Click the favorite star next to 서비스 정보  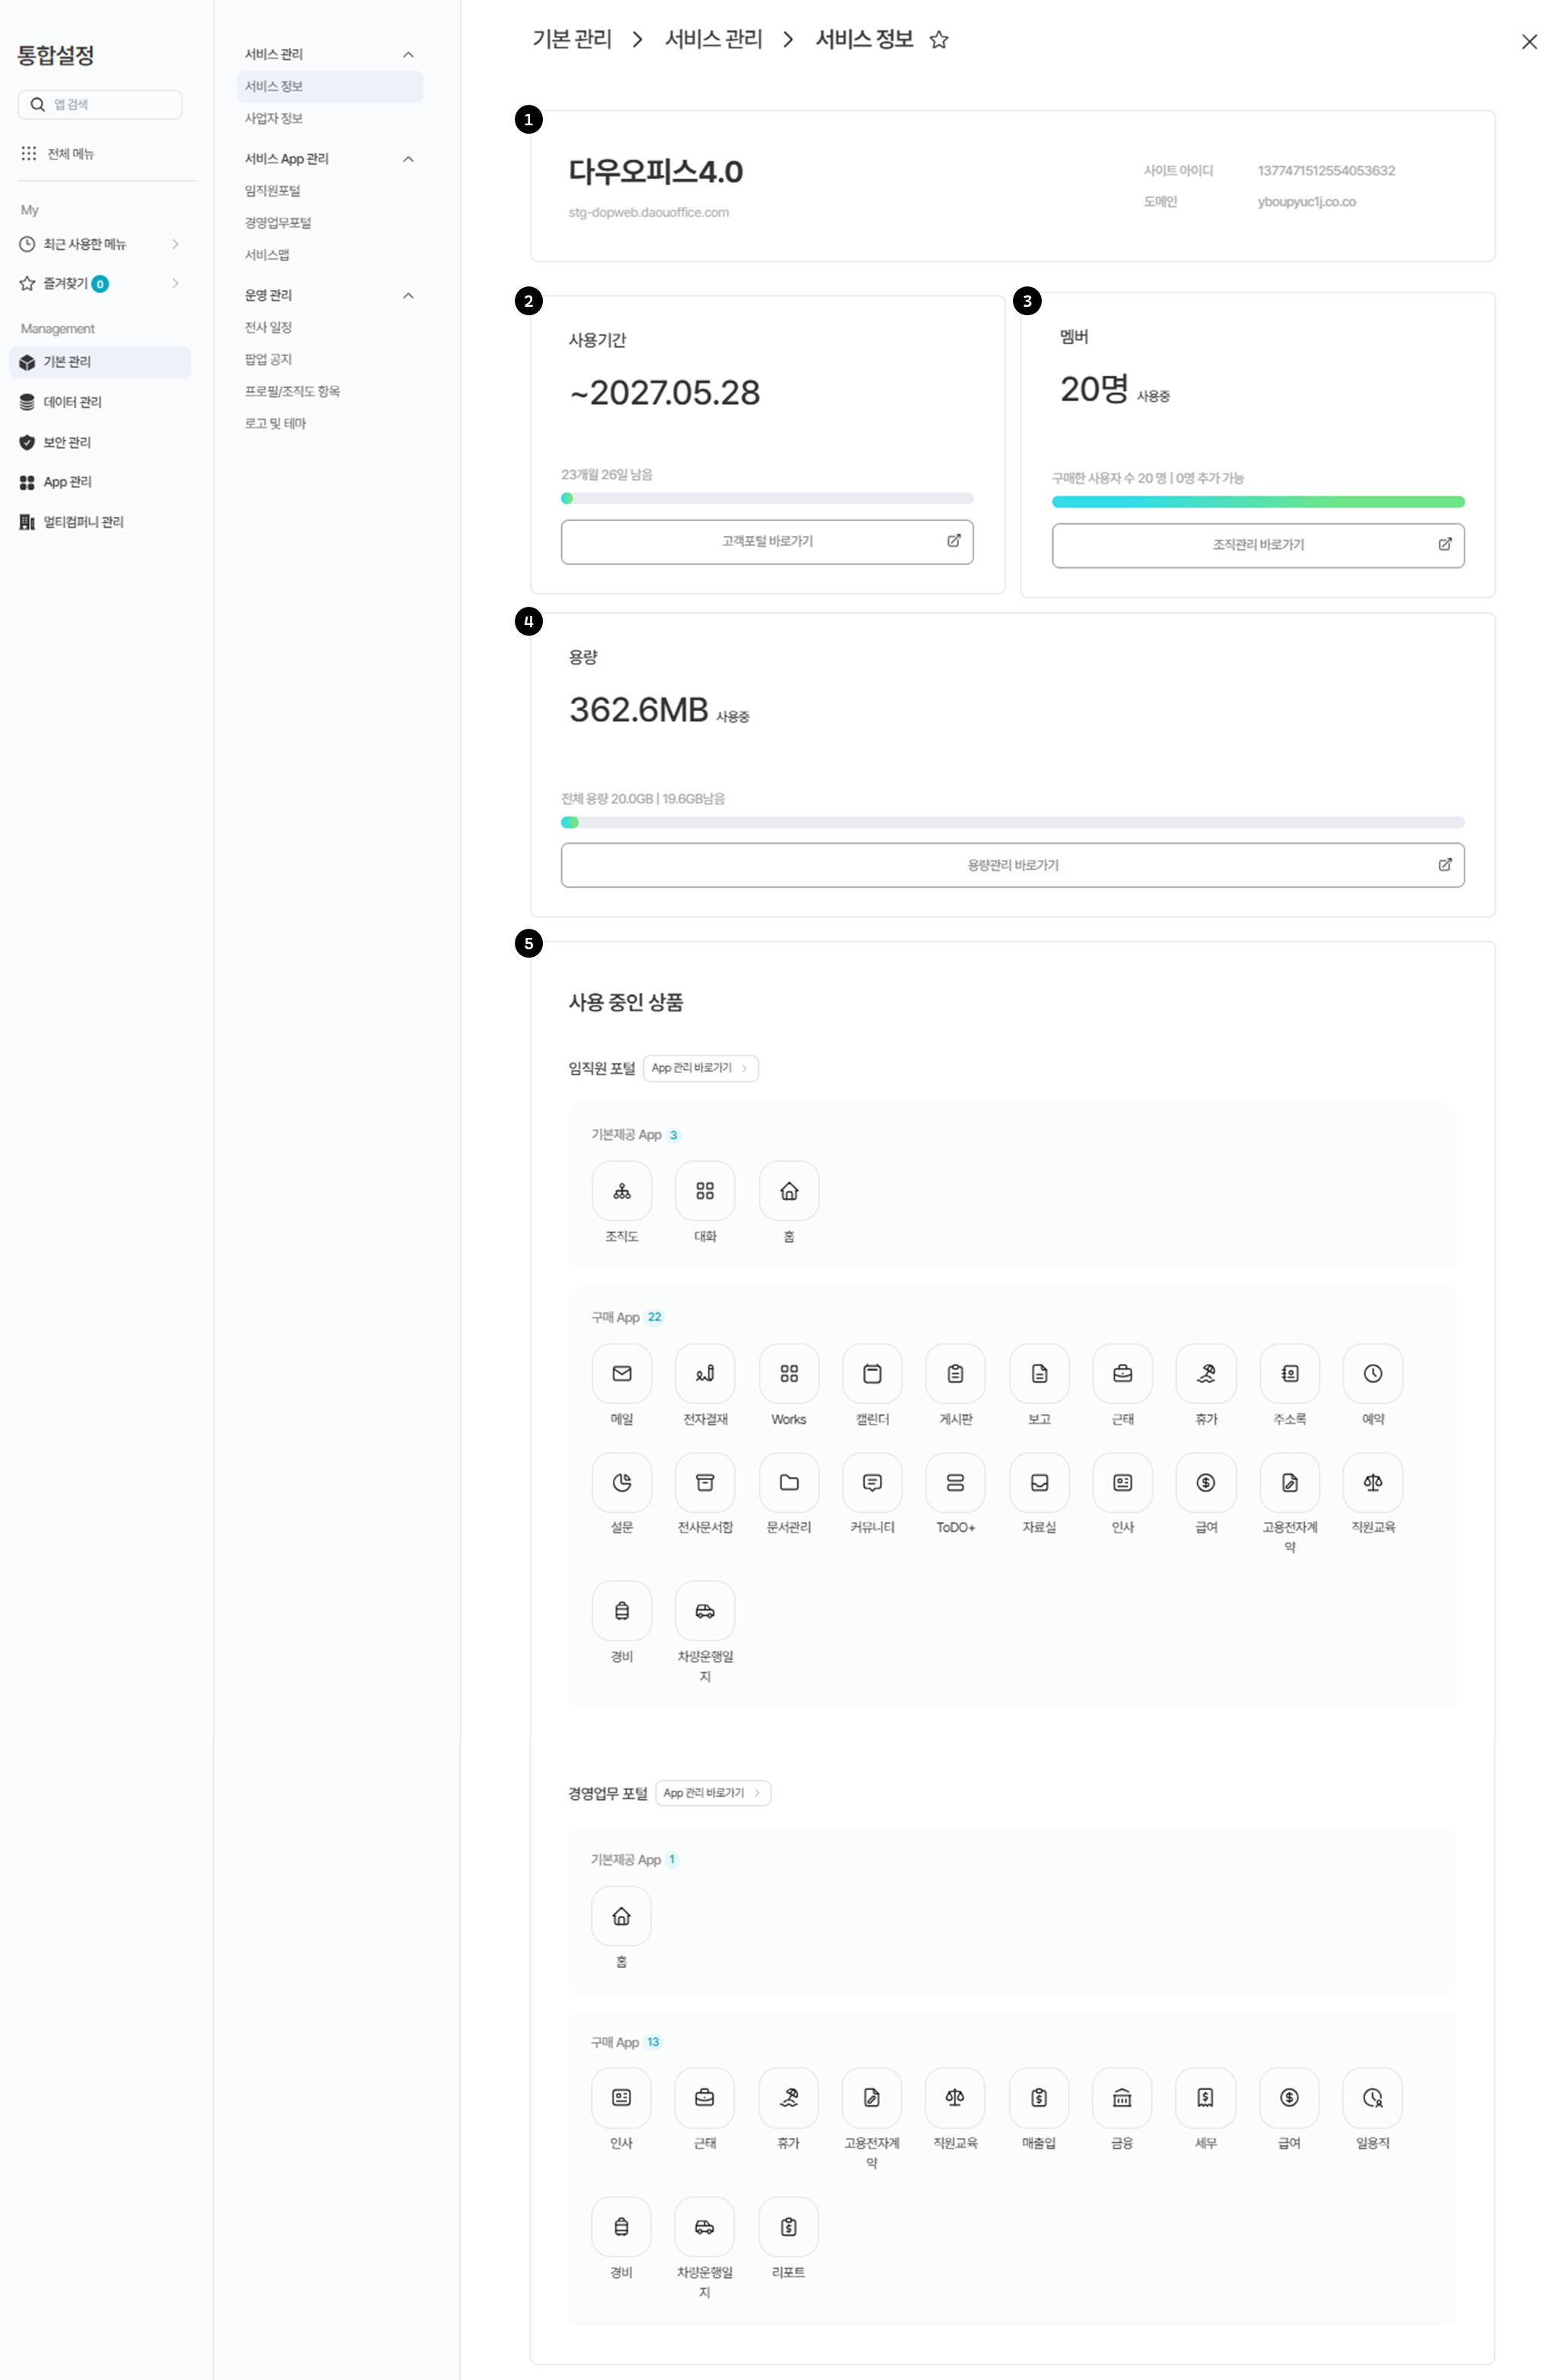[x=938, y=40]
